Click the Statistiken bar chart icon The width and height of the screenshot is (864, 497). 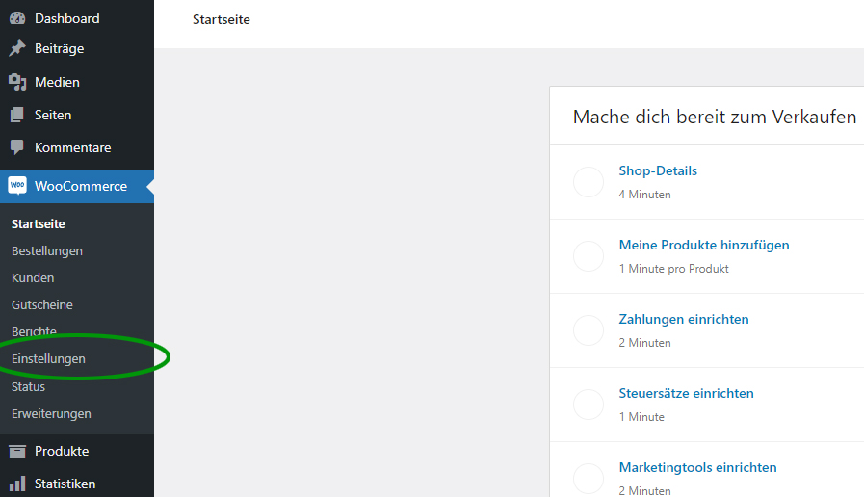pos(17,484)
